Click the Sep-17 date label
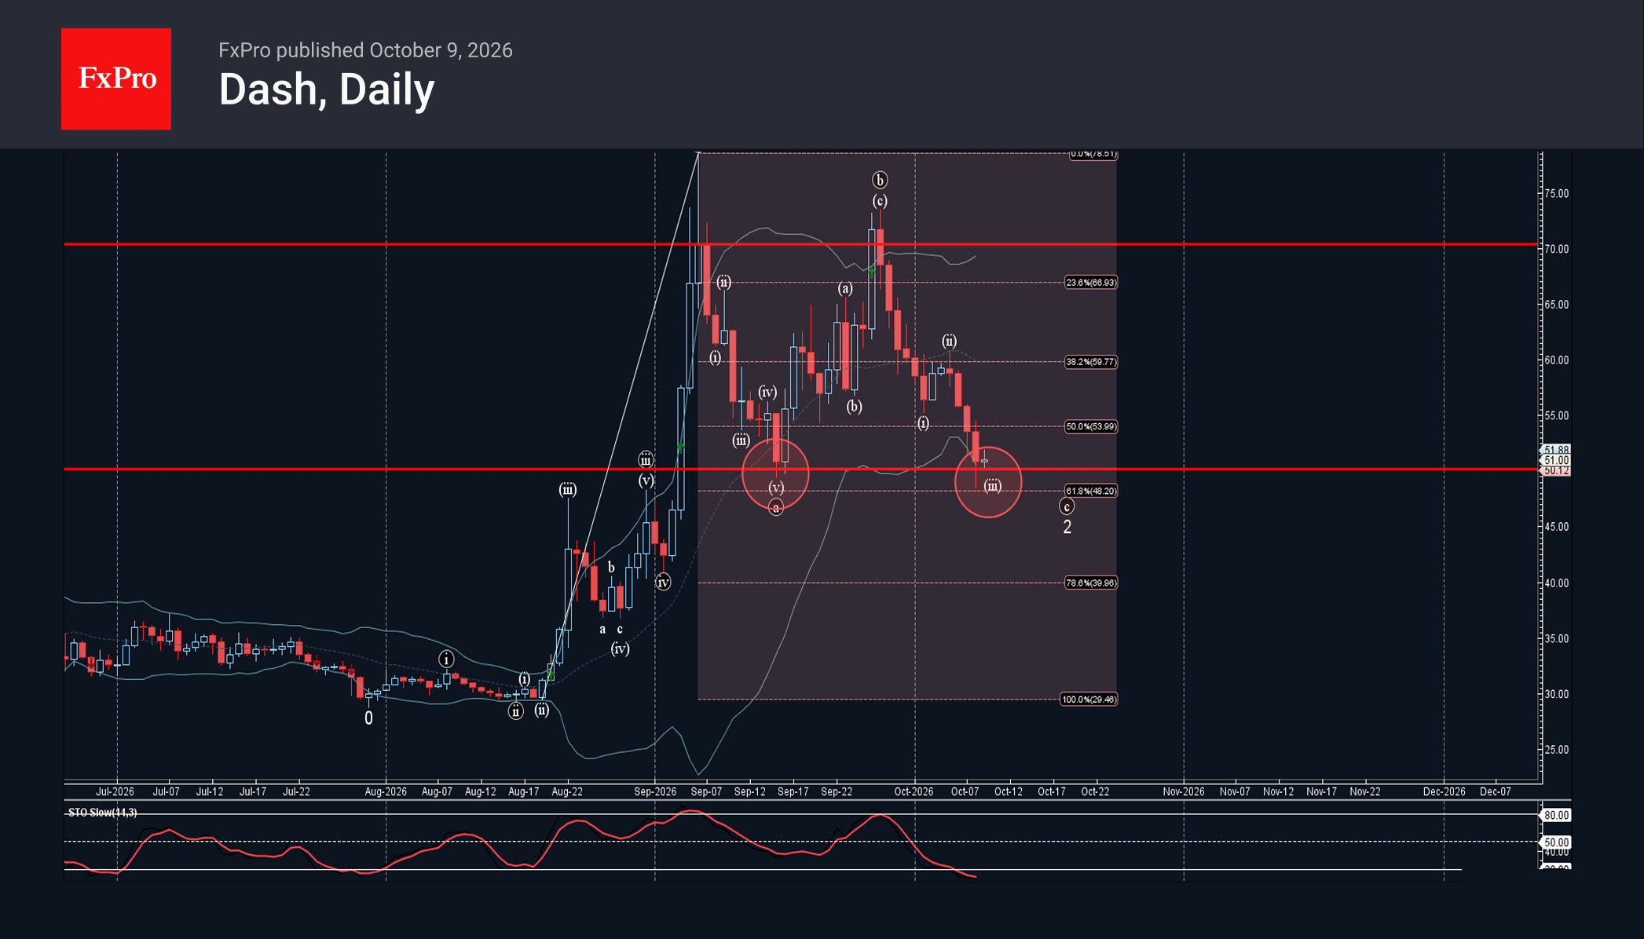1644x939 pixels. (x=793, y=792)
